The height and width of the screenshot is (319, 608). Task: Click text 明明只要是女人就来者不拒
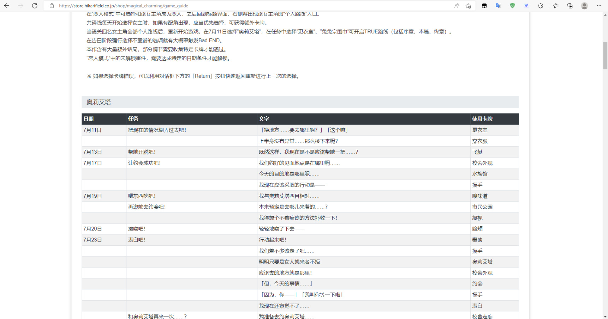coord(289,262)
